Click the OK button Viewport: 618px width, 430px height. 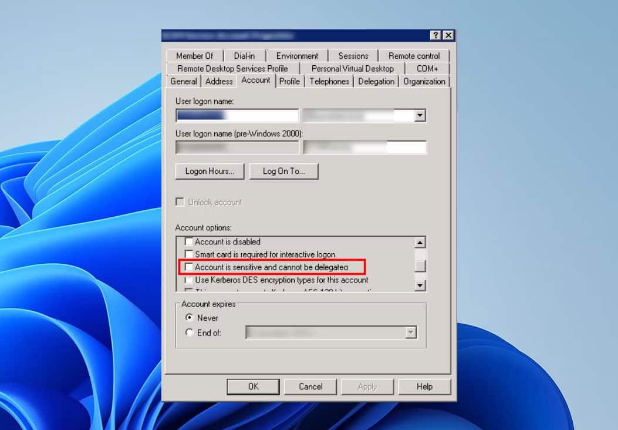click(253, 387)
